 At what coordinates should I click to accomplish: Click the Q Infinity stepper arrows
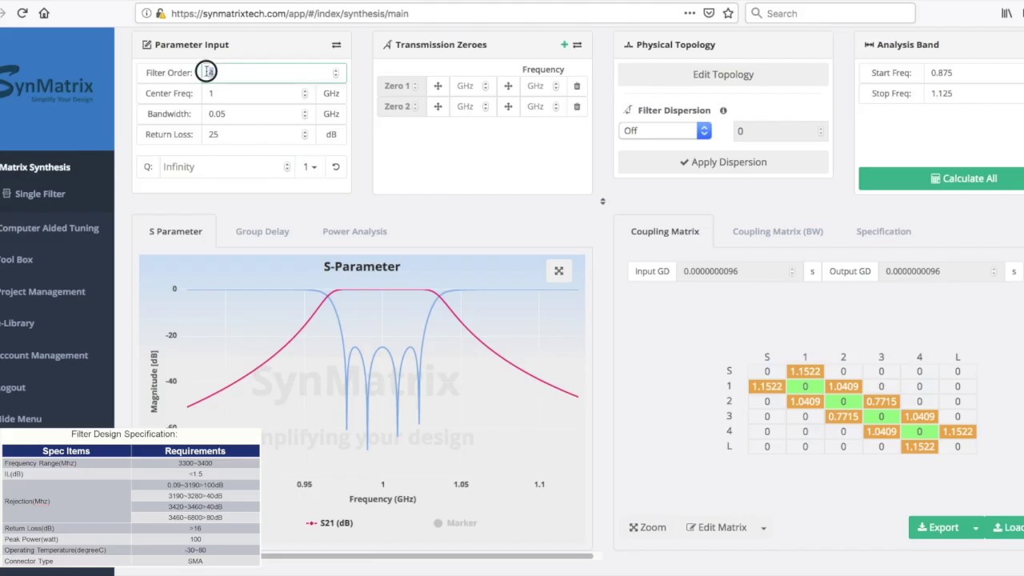click(287, 166)
